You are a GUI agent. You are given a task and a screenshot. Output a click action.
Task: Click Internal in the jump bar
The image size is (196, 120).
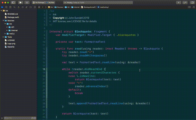75,7
